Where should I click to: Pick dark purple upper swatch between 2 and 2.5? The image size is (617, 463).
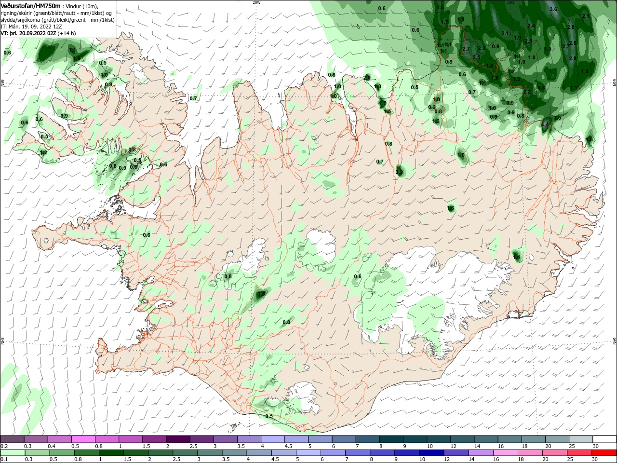pyautogui.click(x=178, y=439)
